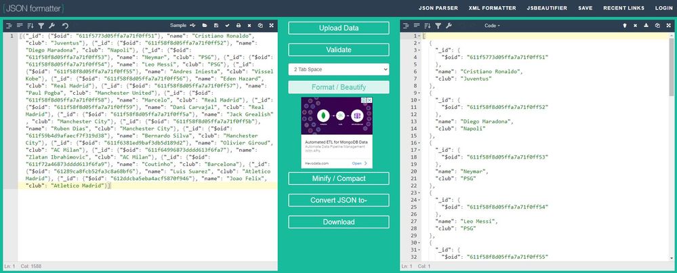This screenshot has width=677, height=273.
Task: Click the open file folder icon in the left editor
Action: point(205,26)
